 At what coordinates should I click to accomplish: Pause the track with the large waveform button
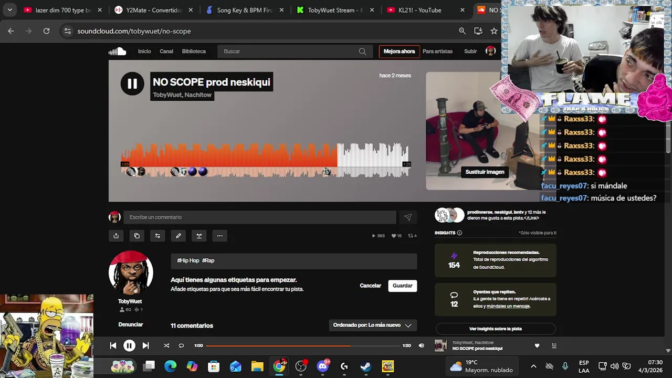click(132, 83)
